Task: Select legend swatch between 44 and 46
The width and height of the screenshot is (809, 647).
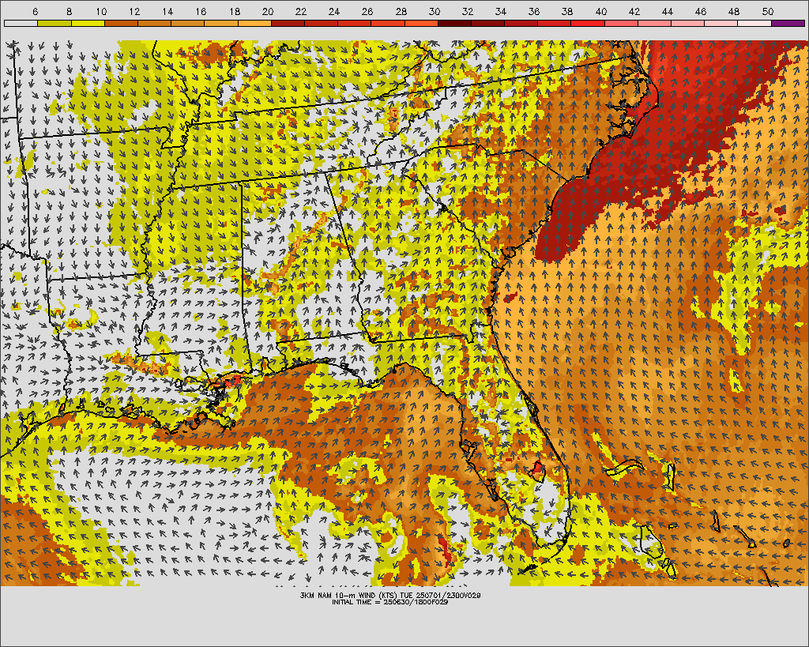Action: tap(687, 23)
